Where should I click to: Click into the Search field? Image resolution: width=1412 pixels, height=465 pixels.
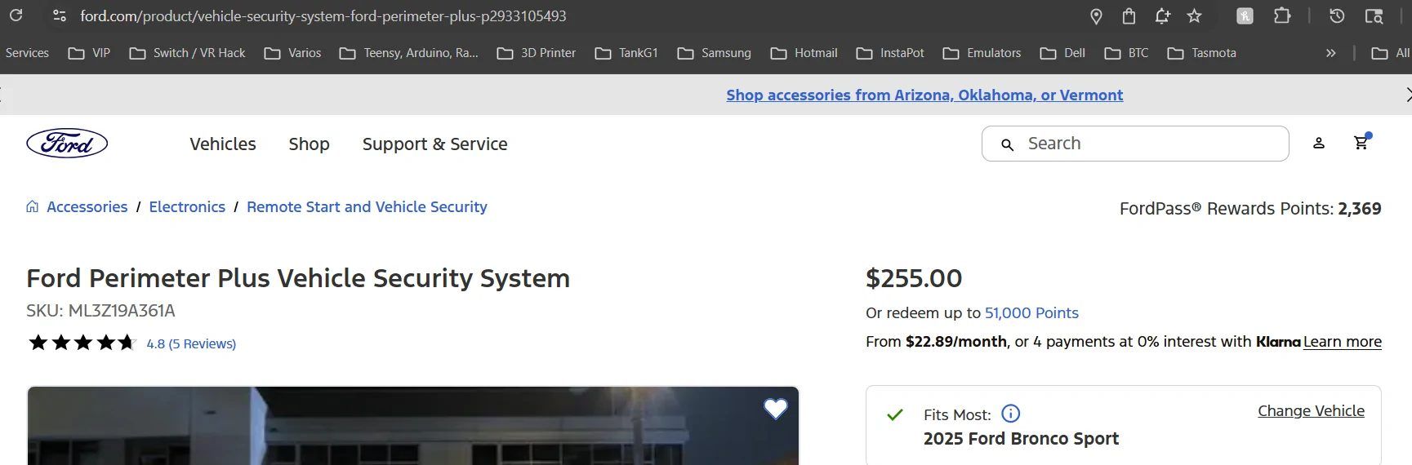point(1143,144)
